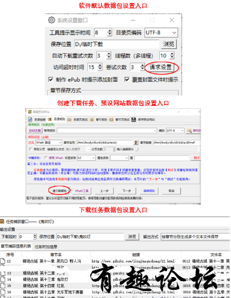Click the 章节名 column header

[56, 254]
